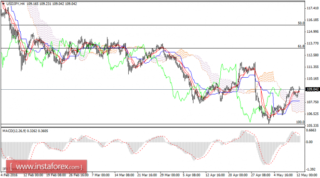Click the 107.750 price axis value
Image resolution: width=320 pixels, height=178 pixels.
pos(312,102)
